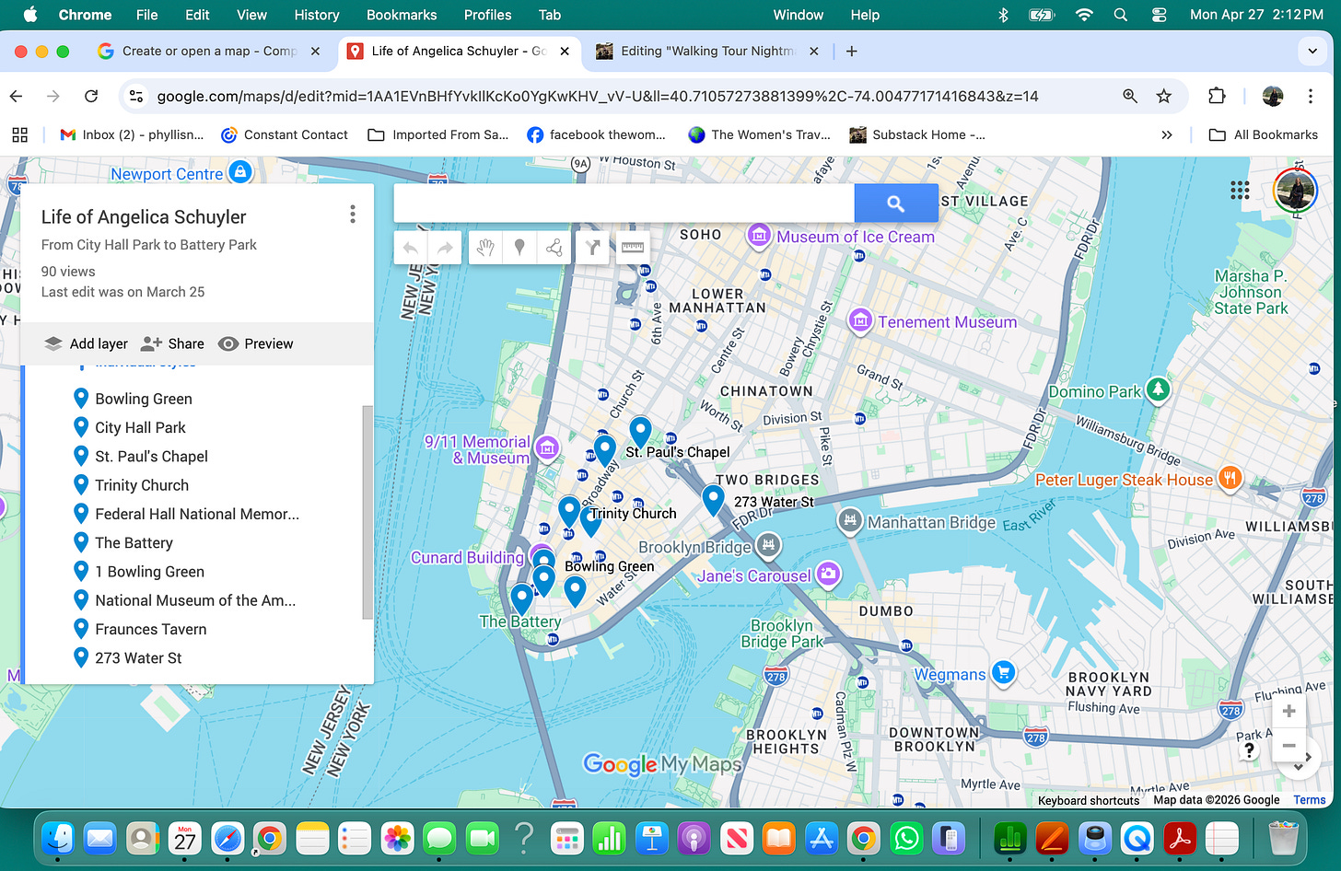Click the map help question mark

[x=1248, y=750]
